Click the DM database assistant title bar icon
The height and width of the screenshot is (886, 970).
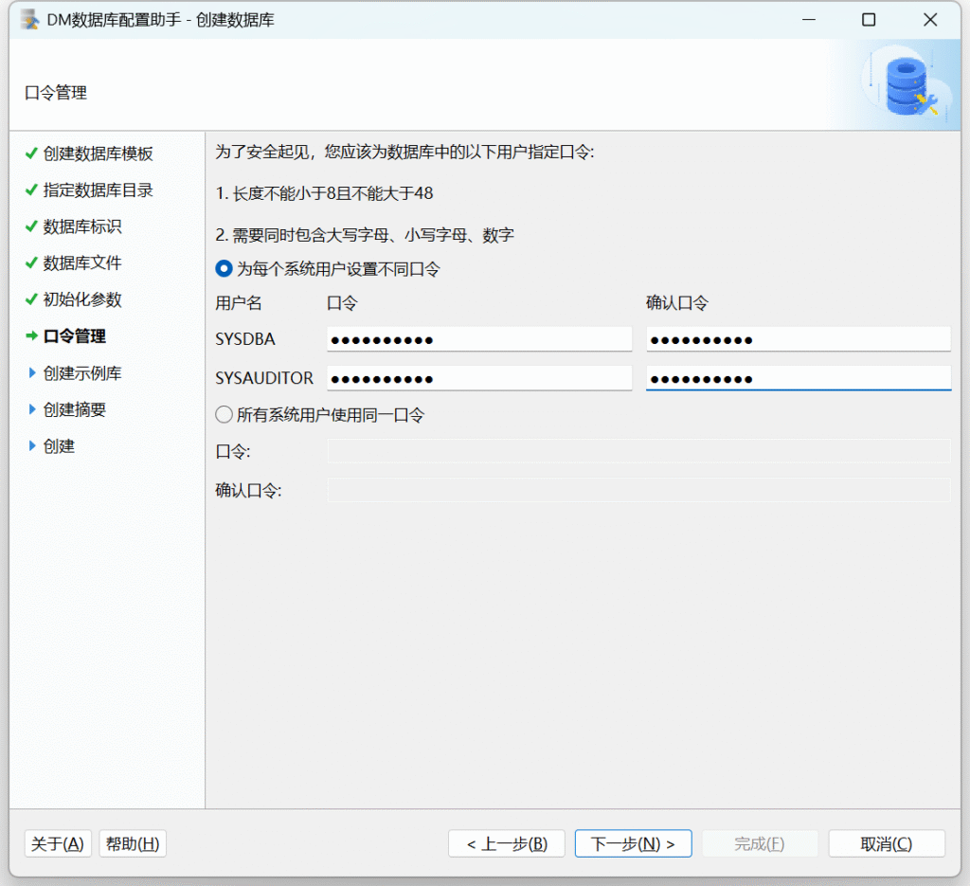point(29,20)
